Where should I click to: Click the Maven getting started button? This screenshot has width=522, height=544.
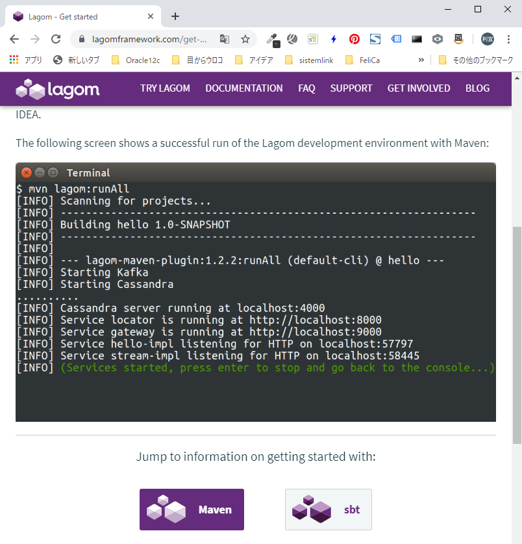click(192, 510)
